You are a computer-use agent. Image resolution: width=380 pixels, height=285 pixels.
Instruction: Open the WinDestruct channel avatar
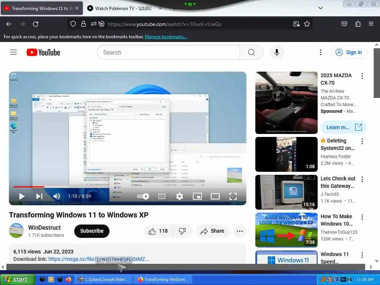click(x=16, y=230)
